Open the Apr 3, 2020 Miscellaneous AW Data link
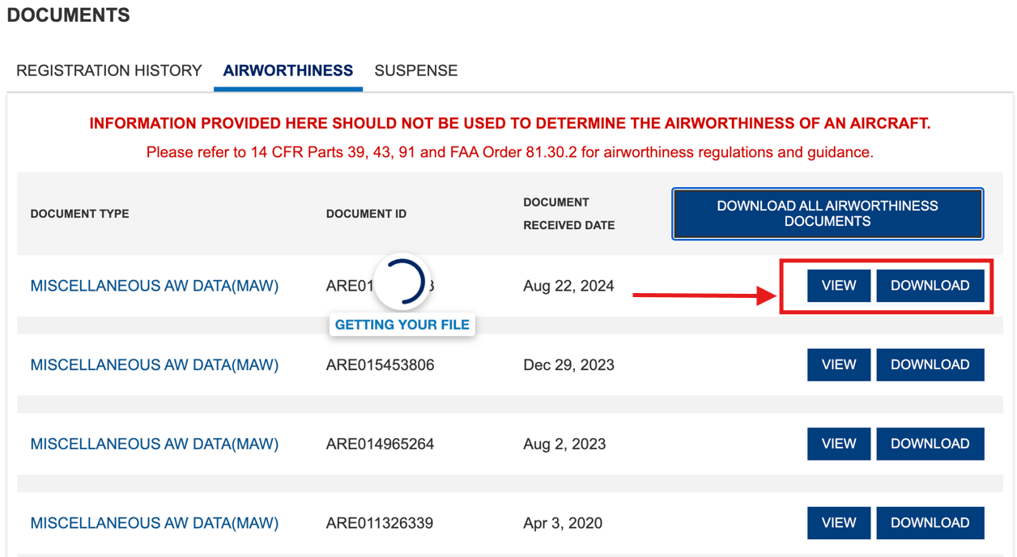 coord(154,523)
